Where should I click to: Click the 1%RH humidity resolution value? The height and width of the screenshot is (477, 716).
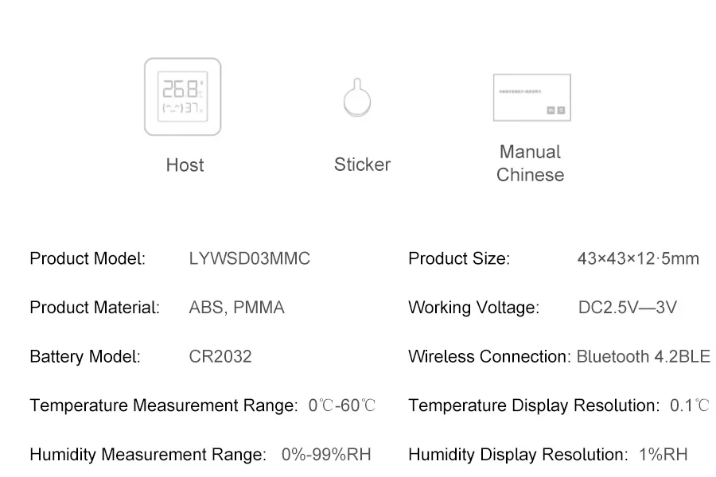[x=663, y=454]
